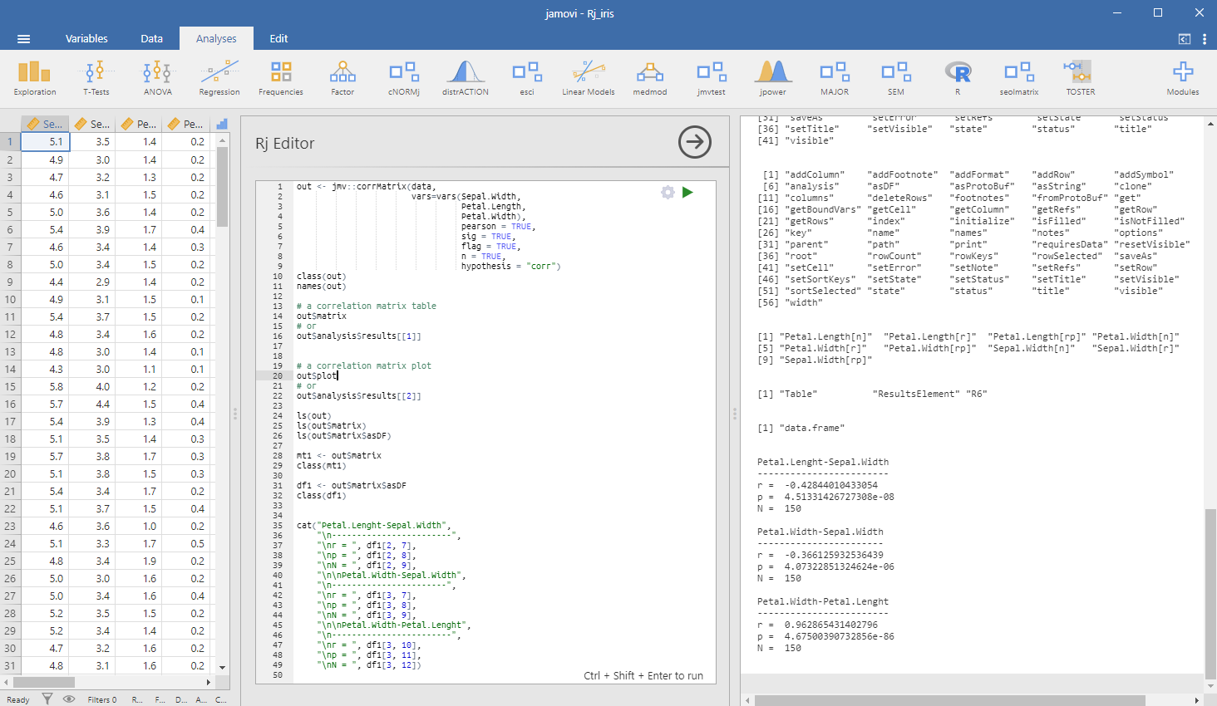Place cursor on code line out$plot
Screen dimensions: 1217x706
tap(317, 375)
